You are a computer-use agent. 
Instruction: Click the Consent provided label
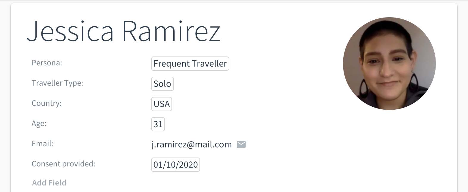pyautogui.click(x=63, y=164)
